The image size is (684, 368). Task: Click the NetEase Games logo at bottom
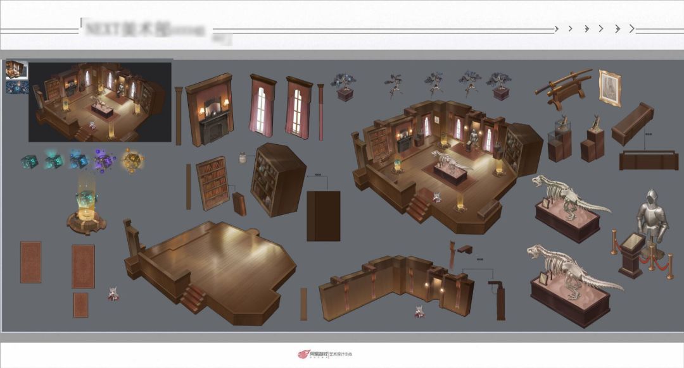pos(324,354)
